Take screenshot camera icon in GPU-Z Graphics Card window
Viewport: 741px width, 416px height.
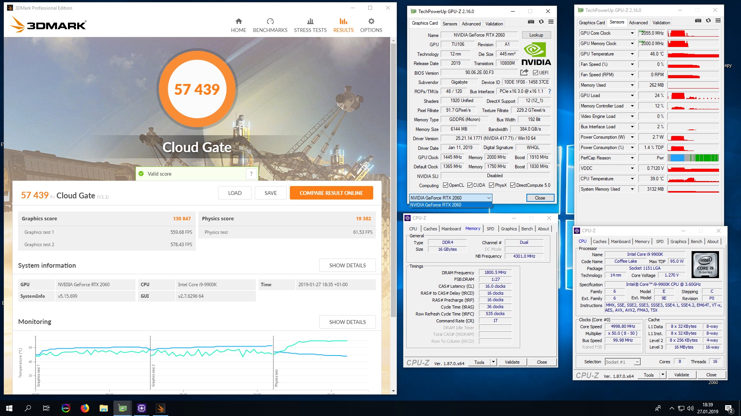531,22
